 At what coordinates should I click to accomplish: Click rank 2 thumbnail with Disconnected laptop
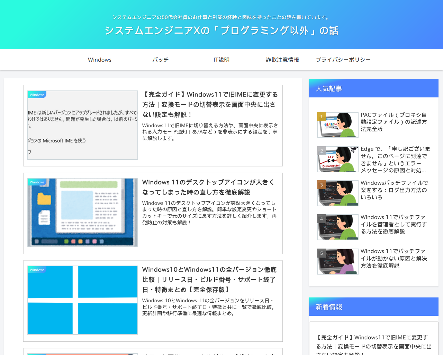[x=338, y=159]
